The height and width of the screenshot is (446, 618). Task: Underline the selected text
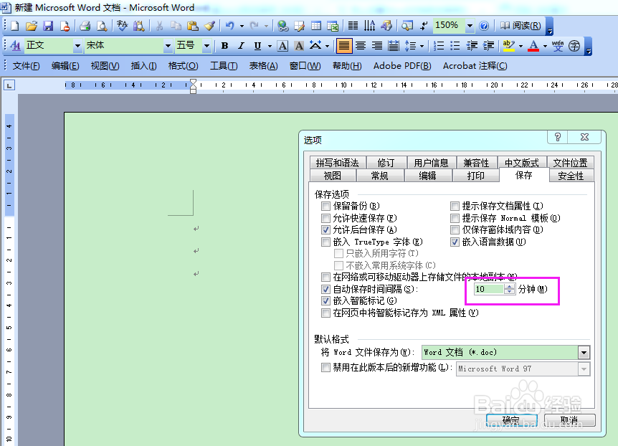(x=257, y=46)
